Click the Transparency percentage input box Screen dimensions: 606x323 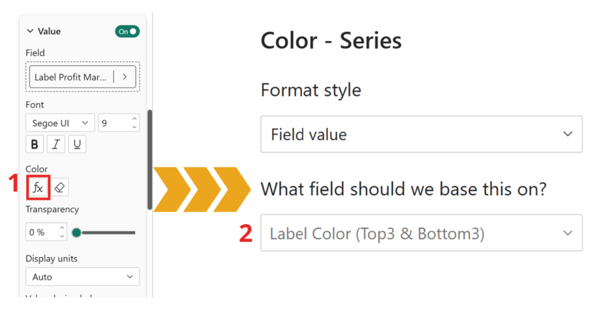pos(40,232)
